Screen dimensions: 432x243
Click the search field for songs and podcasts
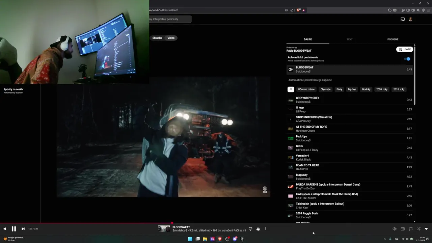click(170, 19)
